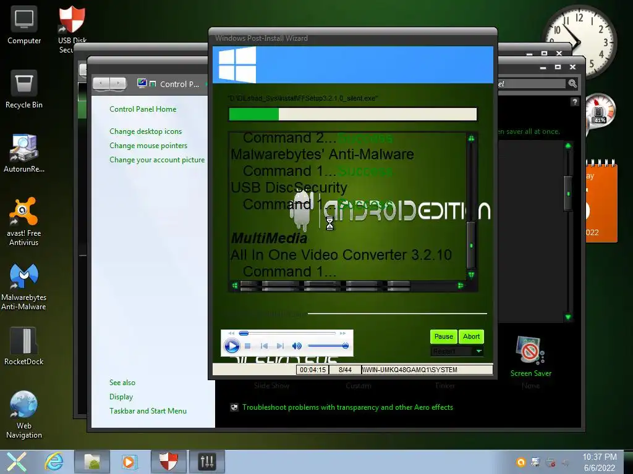The image size is (633, 474).
Task: Click the Screen Saver label in Personalization
Action: point(530,373)
